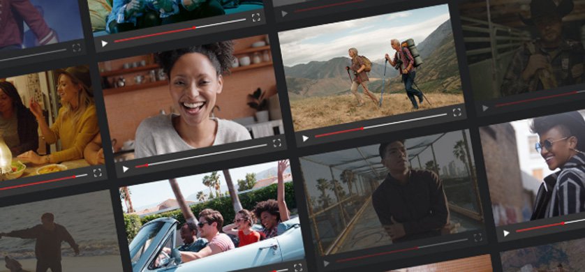The height and width of the screenshot is (272, 585).
Task: Seek on laughing woman video progress bar
Action: click(x=201, y=156)
